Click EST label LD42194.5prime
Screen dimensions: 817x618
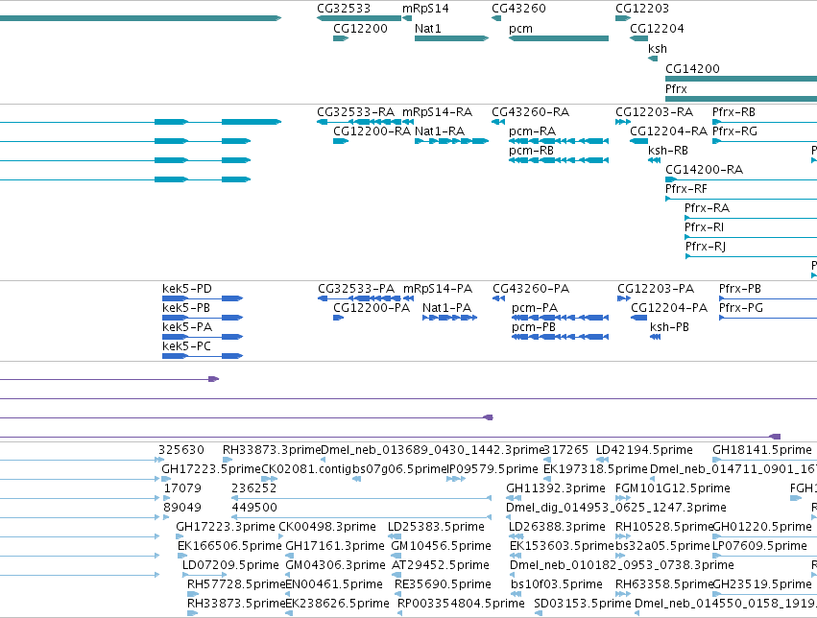[x=644, y=450]
